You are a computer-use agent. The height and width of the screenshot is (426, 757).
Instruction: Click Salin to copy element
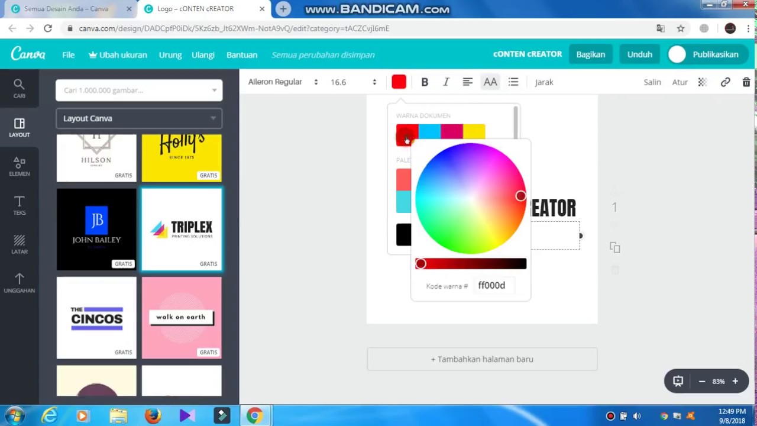click(652, 82)
